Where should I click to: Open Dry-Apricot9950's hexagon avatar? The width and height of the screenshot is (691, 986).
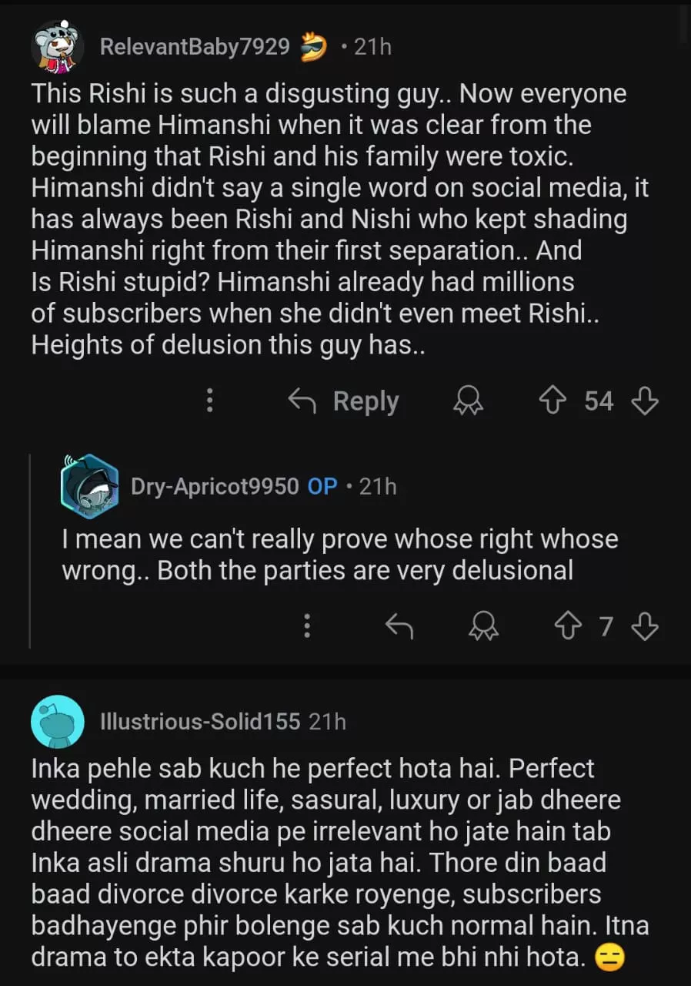[x=89, y=486]
